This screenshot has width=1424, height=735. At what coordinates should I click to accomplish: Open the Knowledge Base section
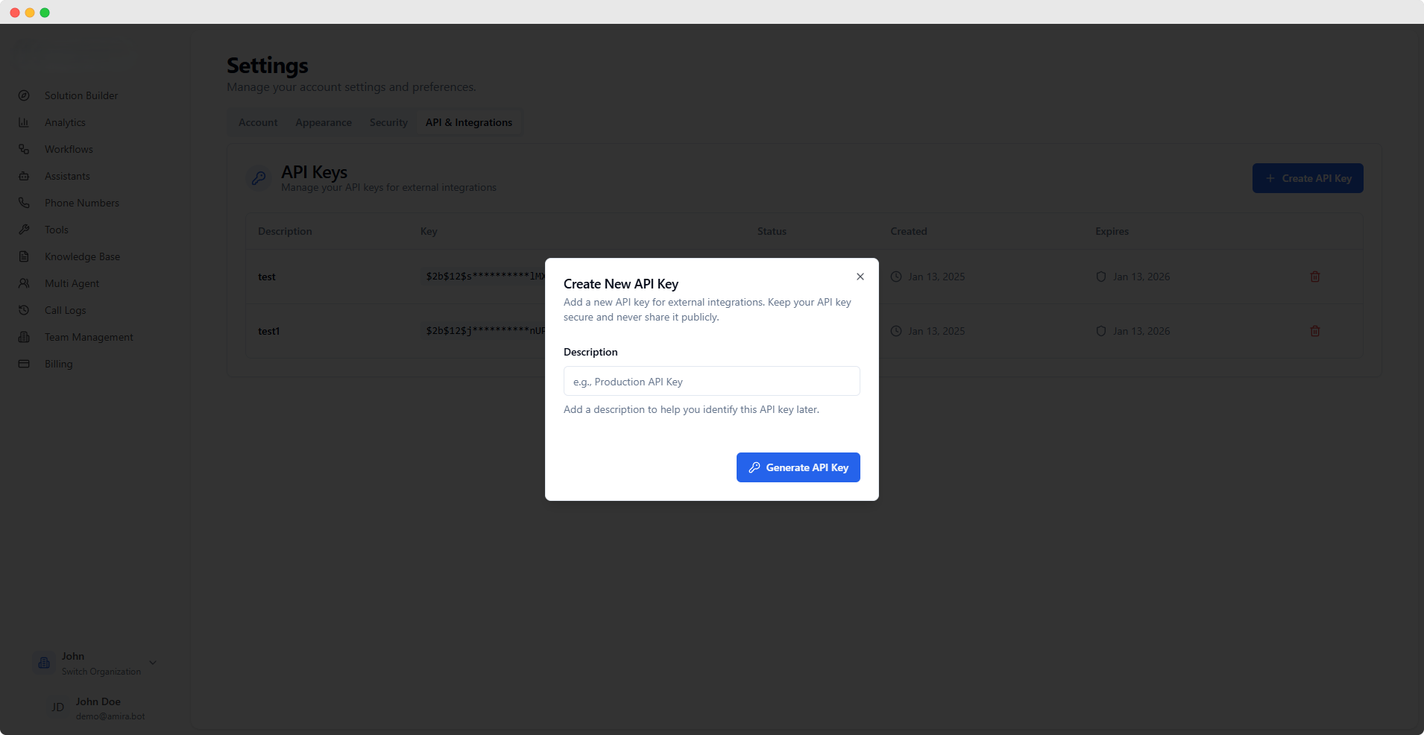pos(82,256)
